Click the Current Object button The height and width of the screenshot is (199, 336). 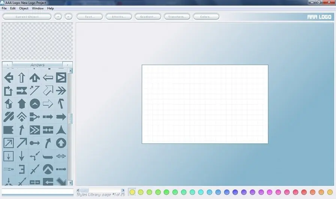(27, 17)
